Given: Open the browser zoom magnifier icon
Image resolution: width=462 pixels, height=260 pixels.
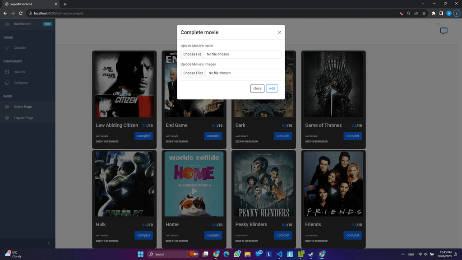Looking at the screenshot, I should [408, 13].
